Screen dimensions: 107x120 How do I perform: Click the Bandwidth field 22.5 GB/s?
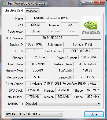pyautogui.click(x=87, y=77)
